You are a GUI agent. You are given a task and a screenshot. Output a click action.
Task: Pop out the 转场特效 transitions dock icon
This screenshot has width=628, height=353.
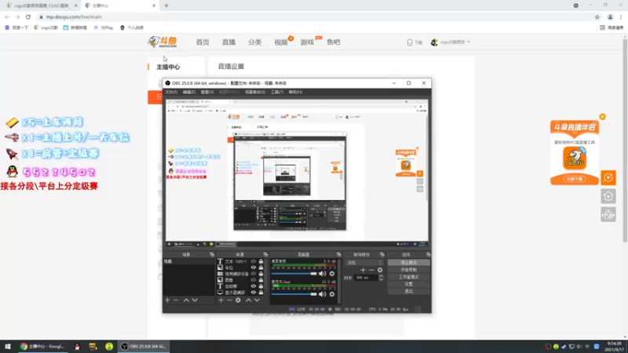(382, 254)
